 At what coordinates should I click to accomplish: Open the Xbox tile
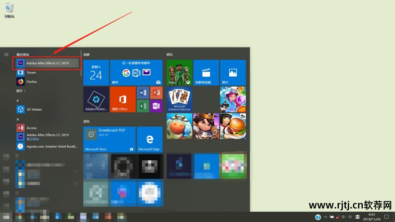179,73
